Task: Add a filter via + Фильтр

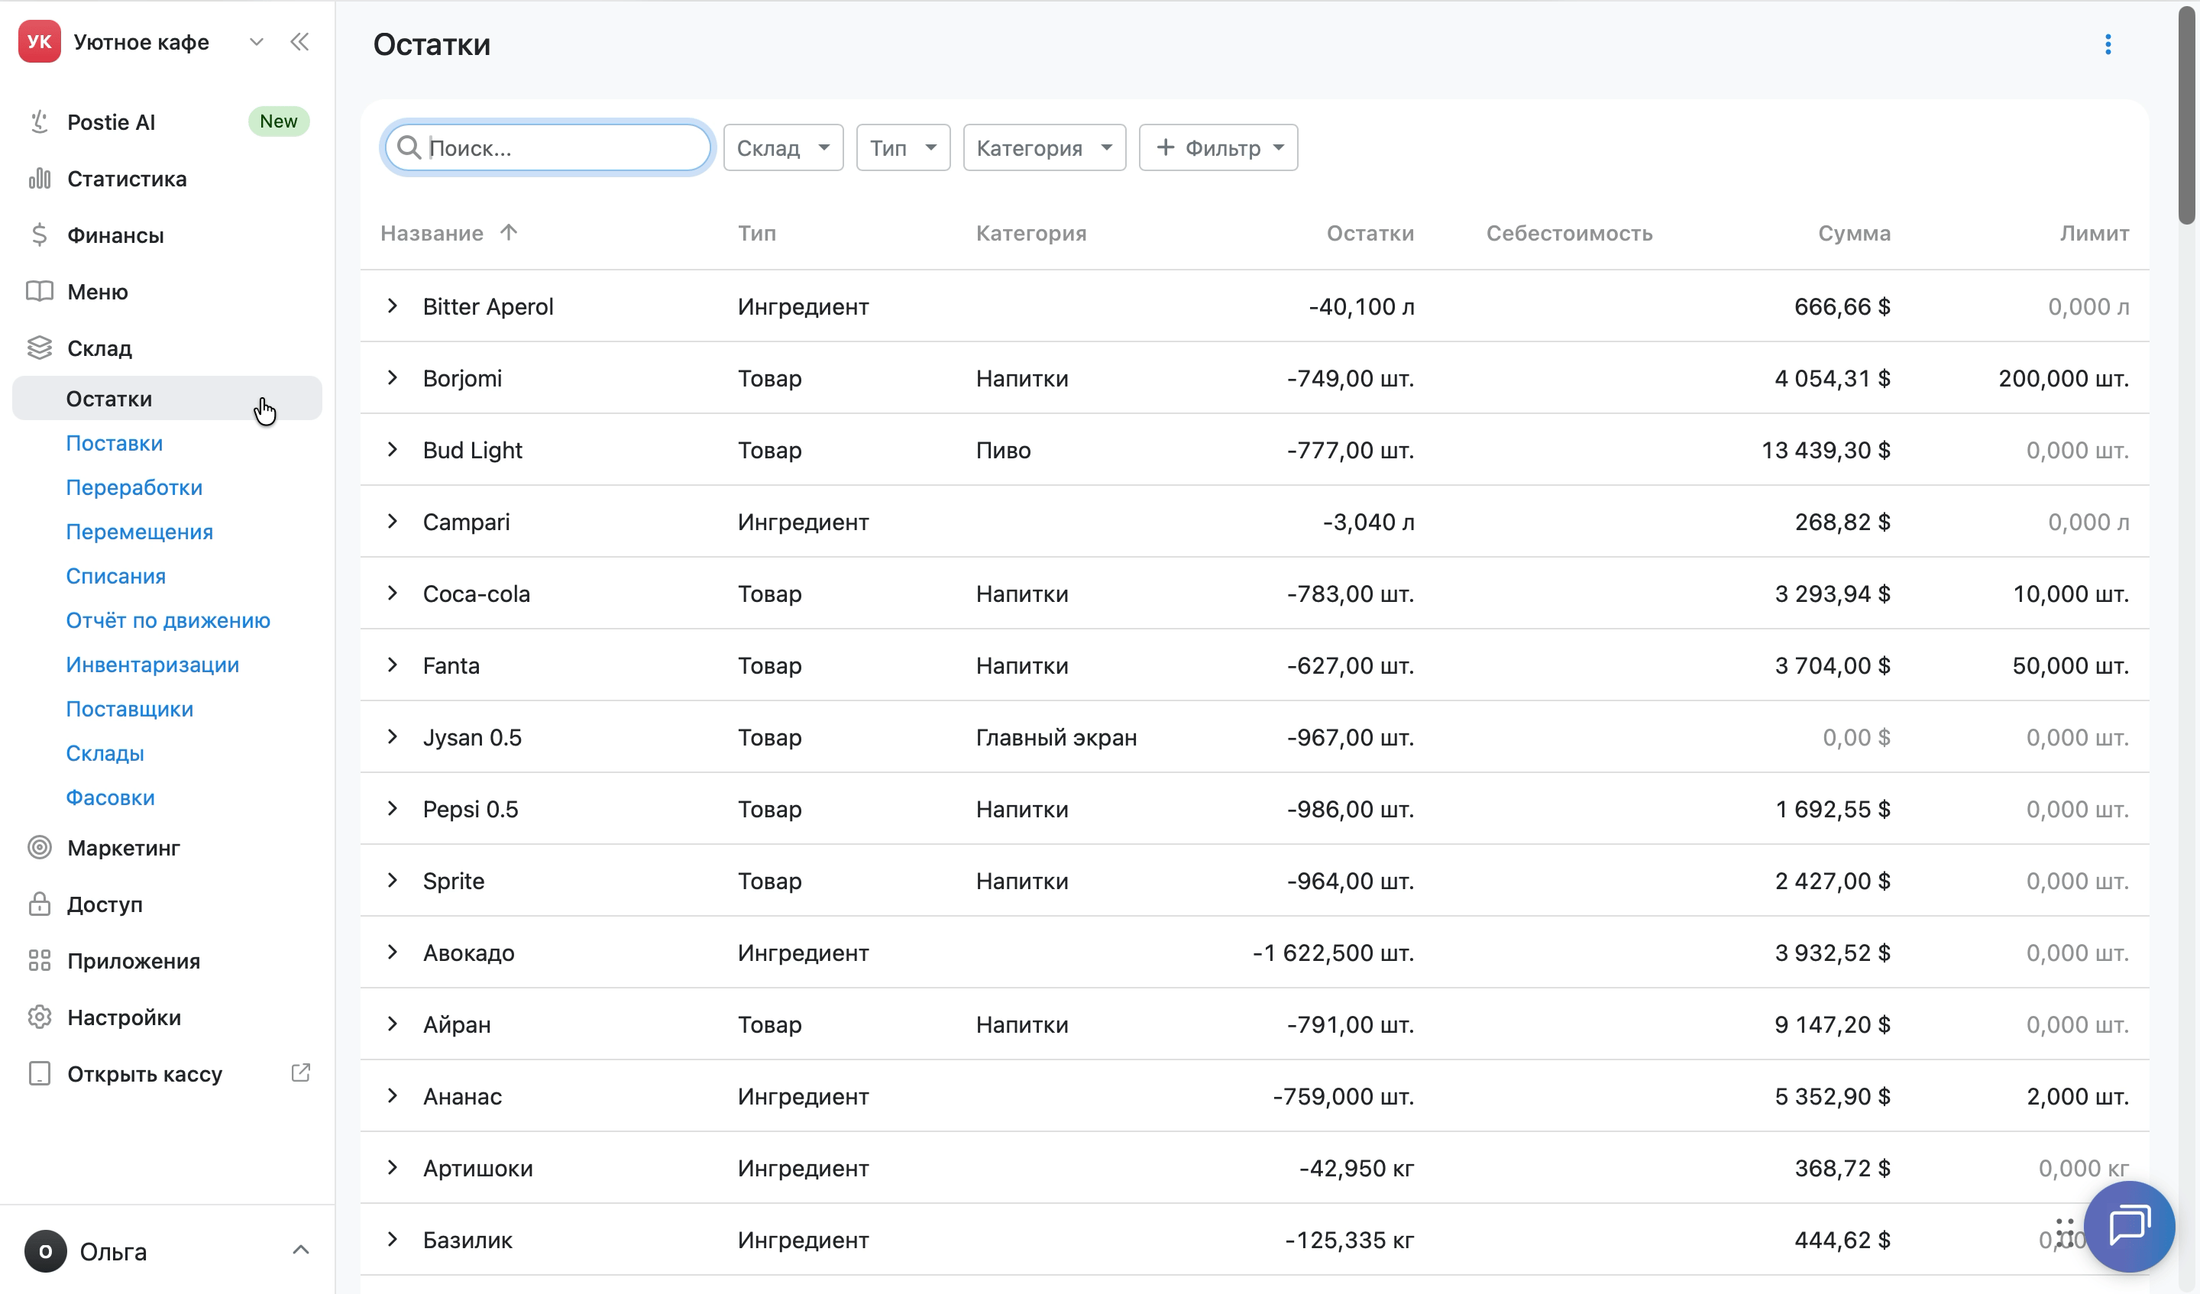Action: 1218,147
